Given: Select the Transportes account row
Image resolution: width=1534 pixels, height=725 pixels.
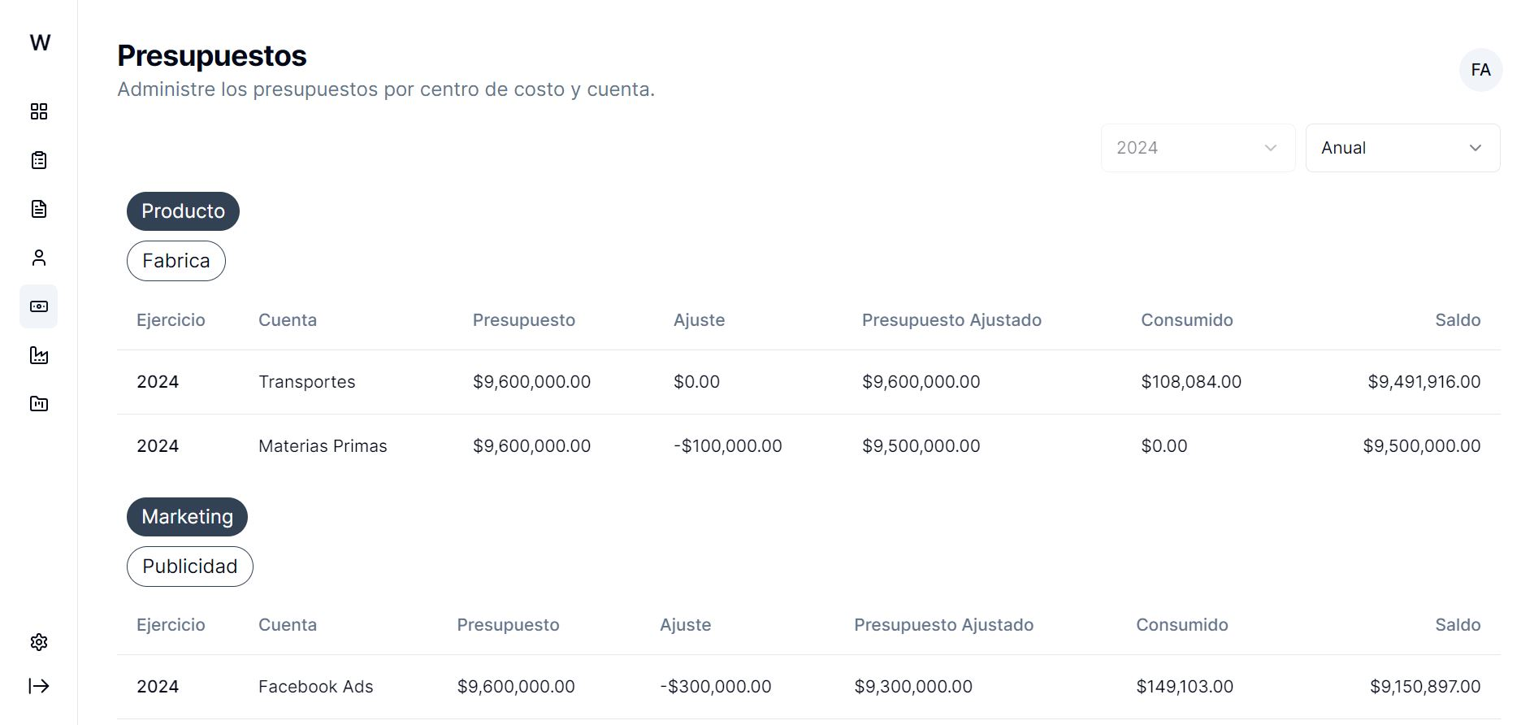Looking at the screenshot, I should [808, 382].
